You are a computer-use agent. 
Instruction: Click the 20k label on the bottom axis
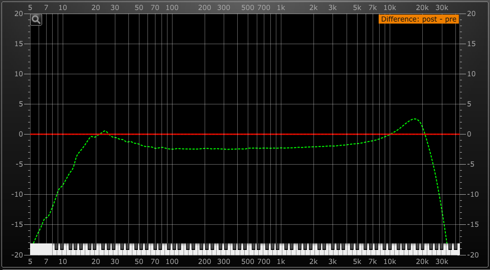422,261
